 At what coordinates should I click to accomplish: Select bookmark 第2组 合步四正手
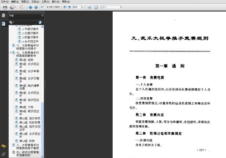(29, 65)
